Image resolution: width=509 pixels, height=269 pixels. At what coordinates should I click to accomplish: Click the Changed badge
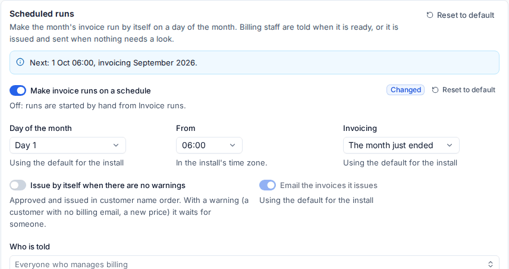[406, 90]
